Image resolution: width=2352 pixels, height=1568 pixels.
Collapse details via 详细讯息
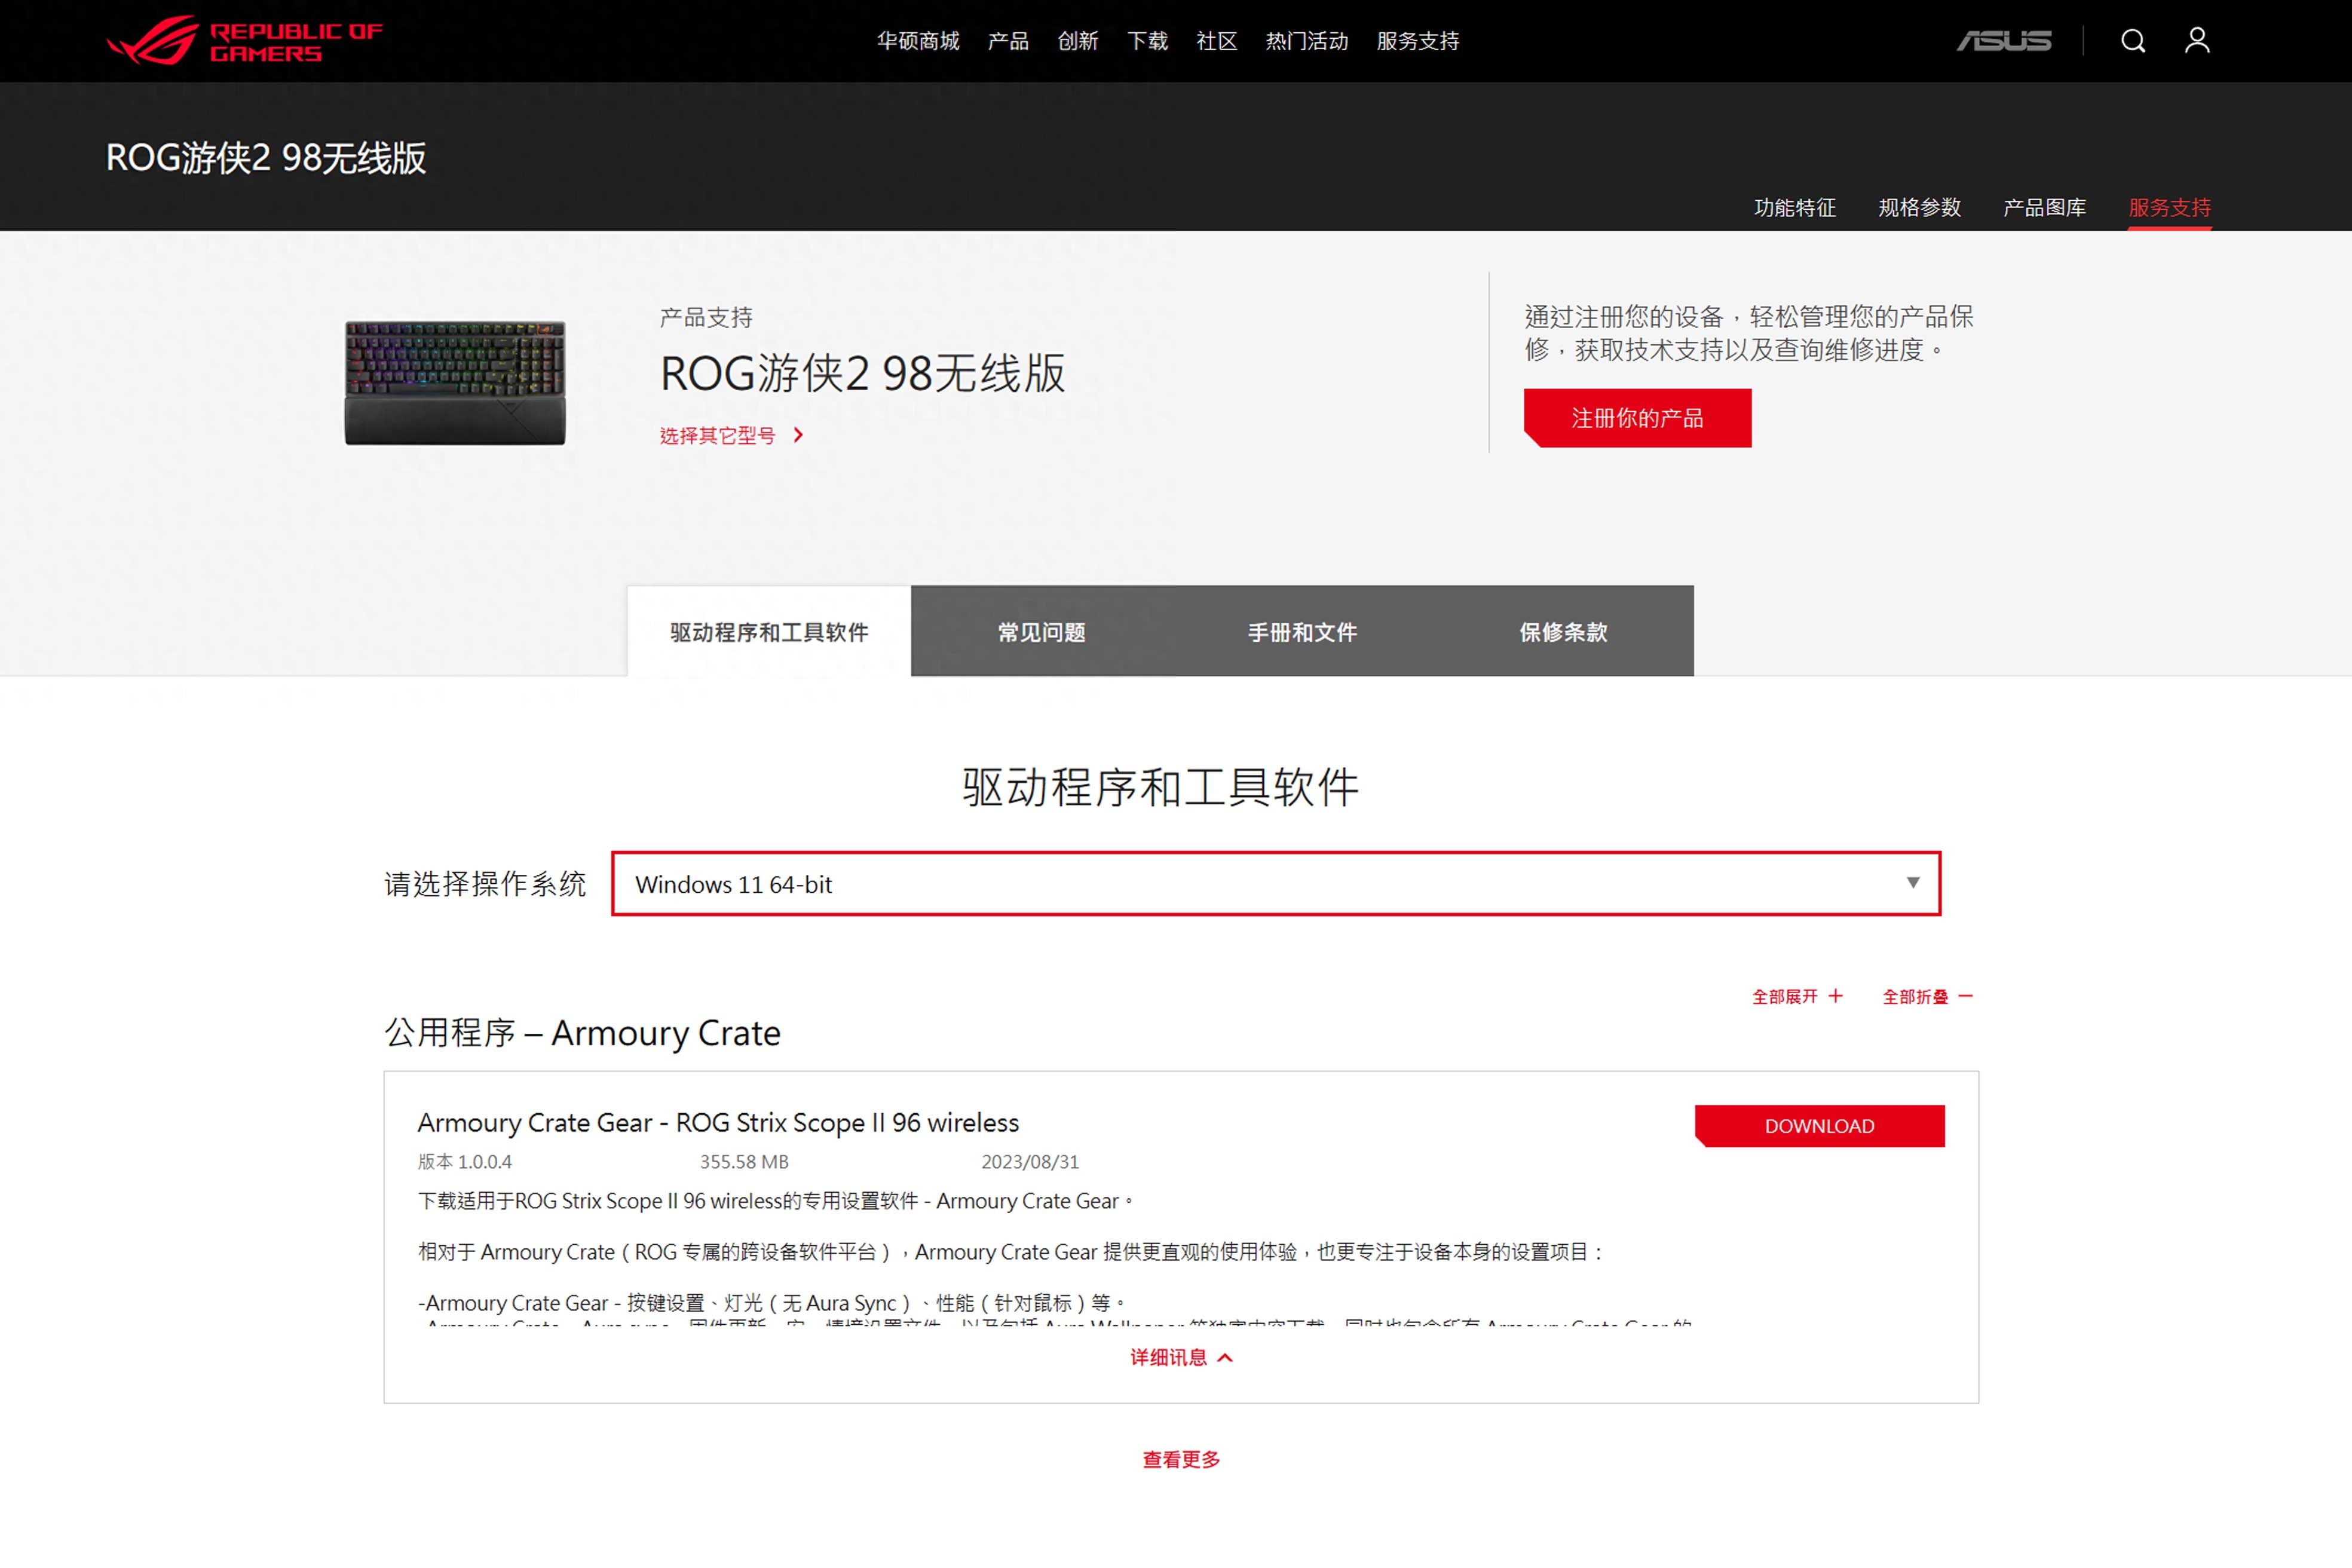[x=1181, y=1358]
